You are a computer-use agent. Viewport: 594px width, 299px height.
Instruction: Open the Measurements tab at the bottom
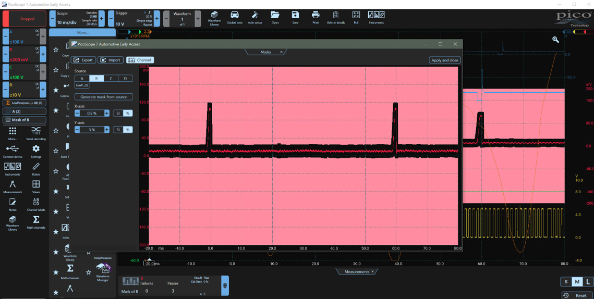pos(356,271)
